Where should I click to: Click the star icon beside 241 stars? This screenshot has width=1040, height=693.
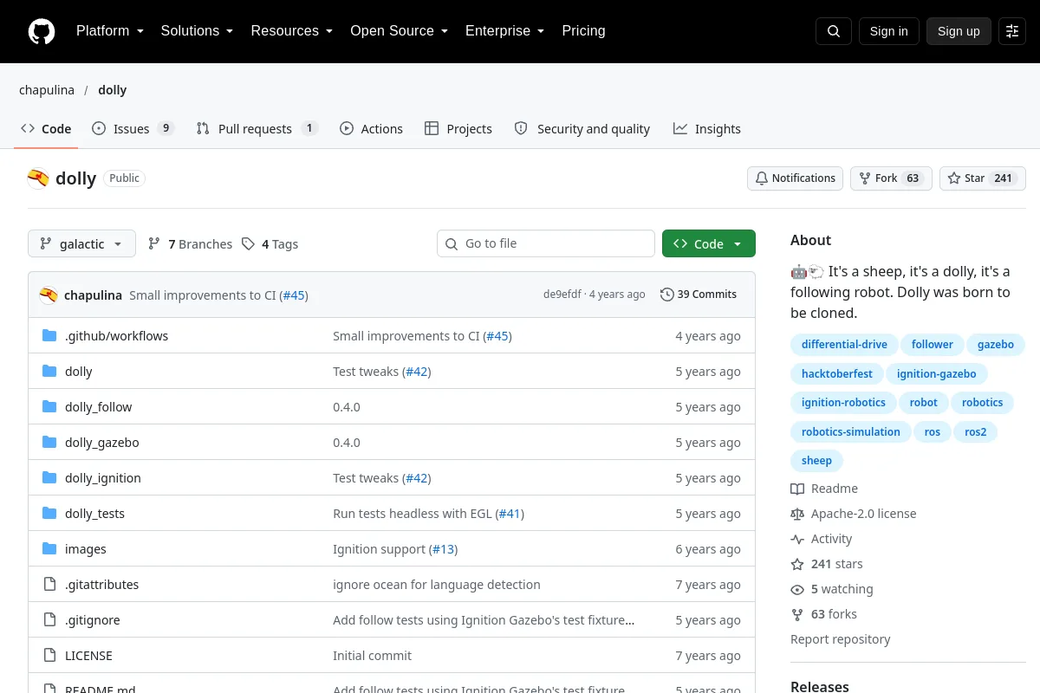coord(797,564)
